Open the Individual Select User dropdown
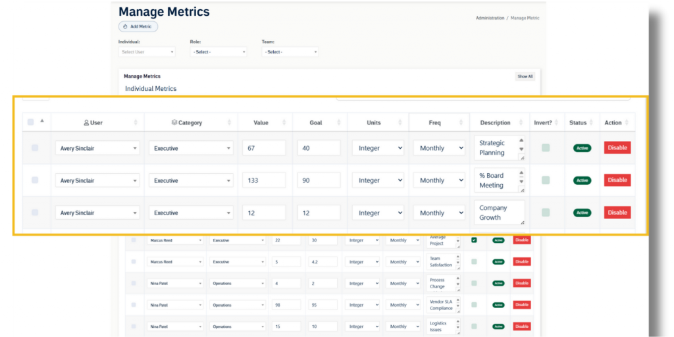The height and width of the screenshot is (337, 674). click(147, 52)
